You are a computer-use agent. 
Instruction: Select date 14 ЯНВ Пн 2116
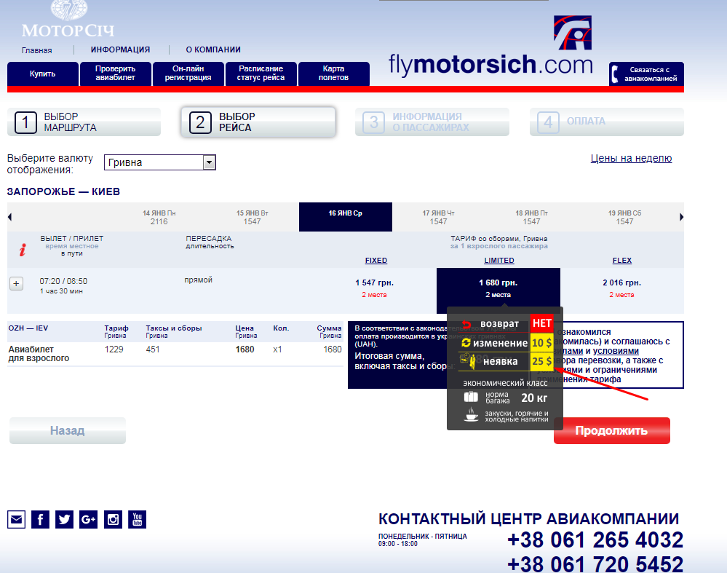(159, 217)
